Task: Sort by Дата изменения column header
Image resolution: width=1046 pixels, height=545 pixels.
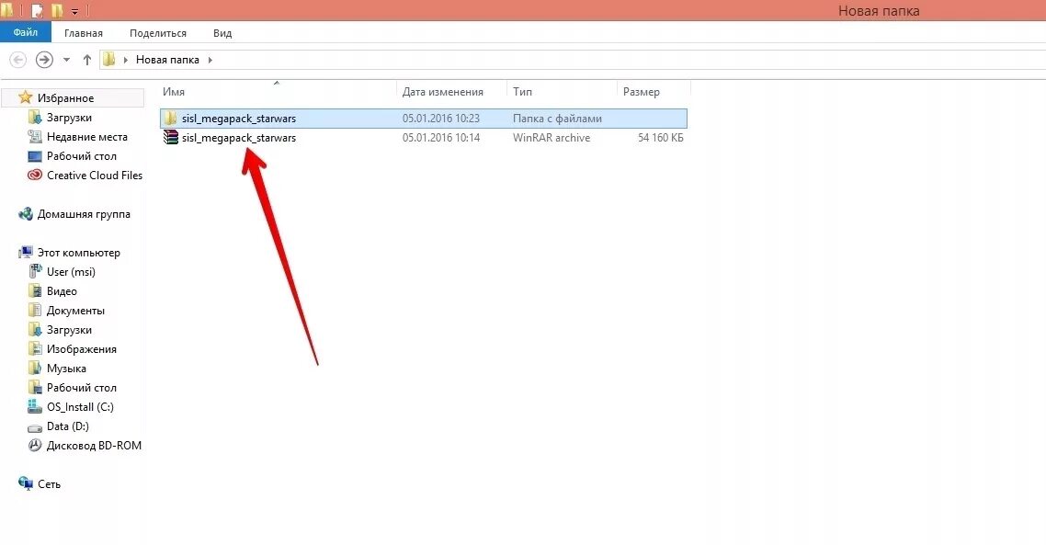Action: coord(442,91)
